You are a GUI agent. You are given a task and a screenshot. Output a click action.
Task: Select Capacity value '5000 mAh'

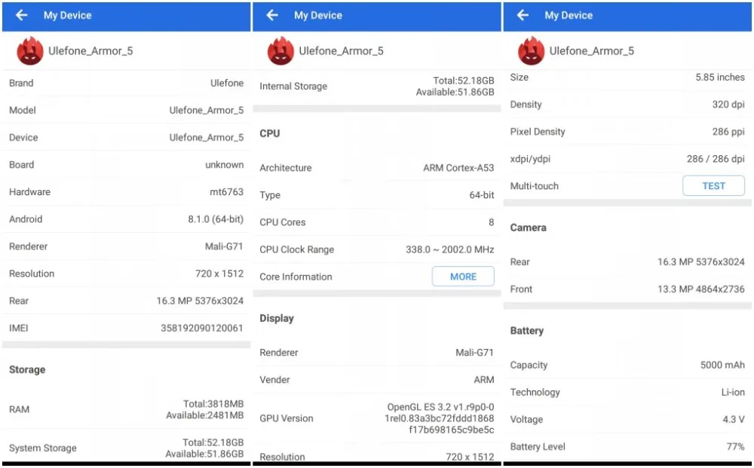[722, 365]
